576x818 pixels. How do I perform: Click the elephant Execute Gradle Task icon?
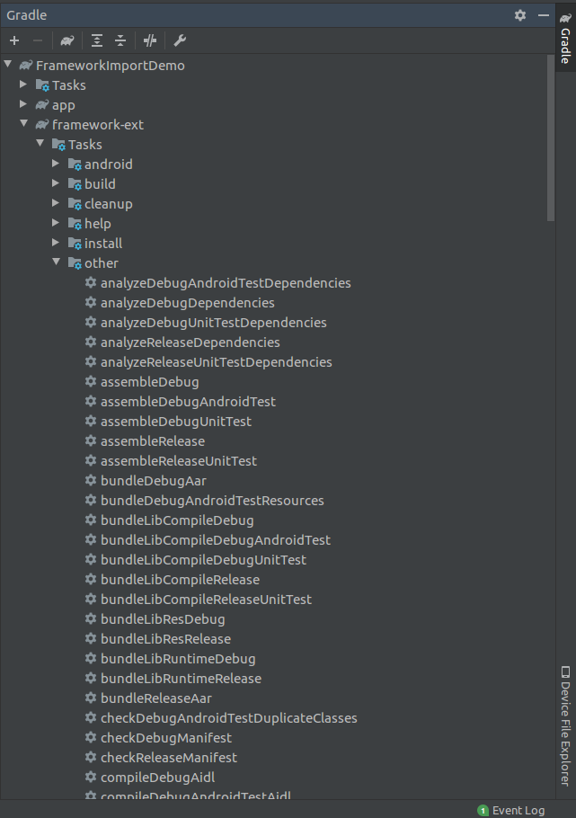(67, 40)
